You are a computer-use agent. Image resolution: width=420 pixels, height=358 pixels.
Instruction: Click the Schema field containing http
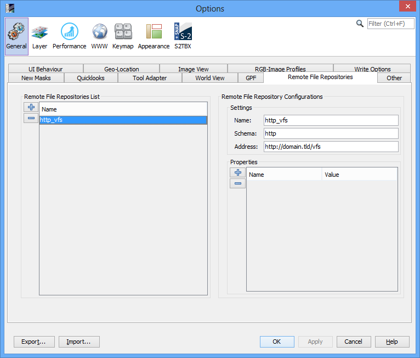point(331,133)
